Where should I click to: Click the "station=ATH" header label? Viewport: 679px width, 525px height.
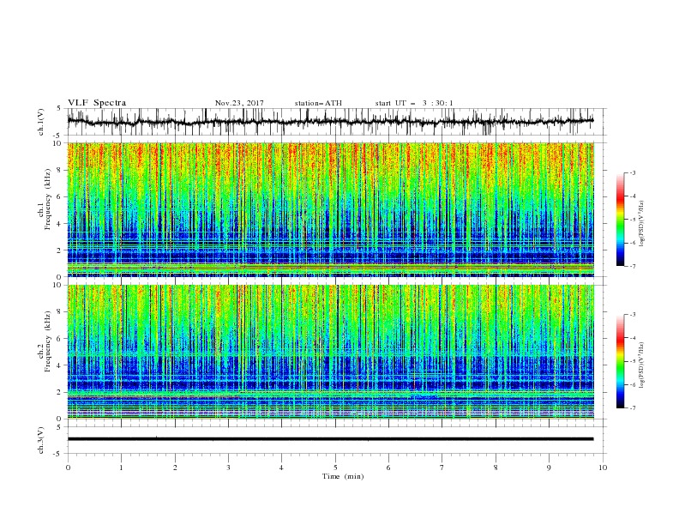(318, 103)
